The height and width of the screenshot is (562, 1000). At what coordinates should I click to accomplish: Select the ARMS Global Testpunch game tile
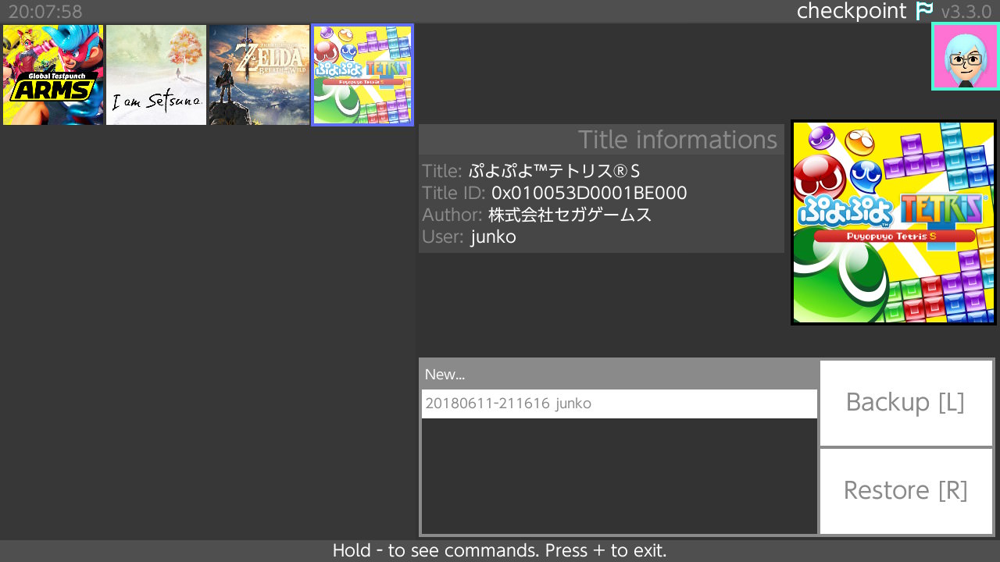pos(53,75)
